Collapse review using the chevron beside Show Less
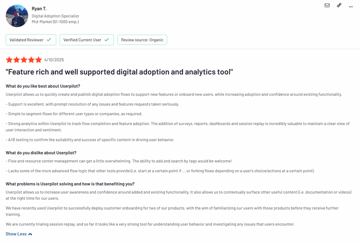360x243 pixels. (30, 234)
